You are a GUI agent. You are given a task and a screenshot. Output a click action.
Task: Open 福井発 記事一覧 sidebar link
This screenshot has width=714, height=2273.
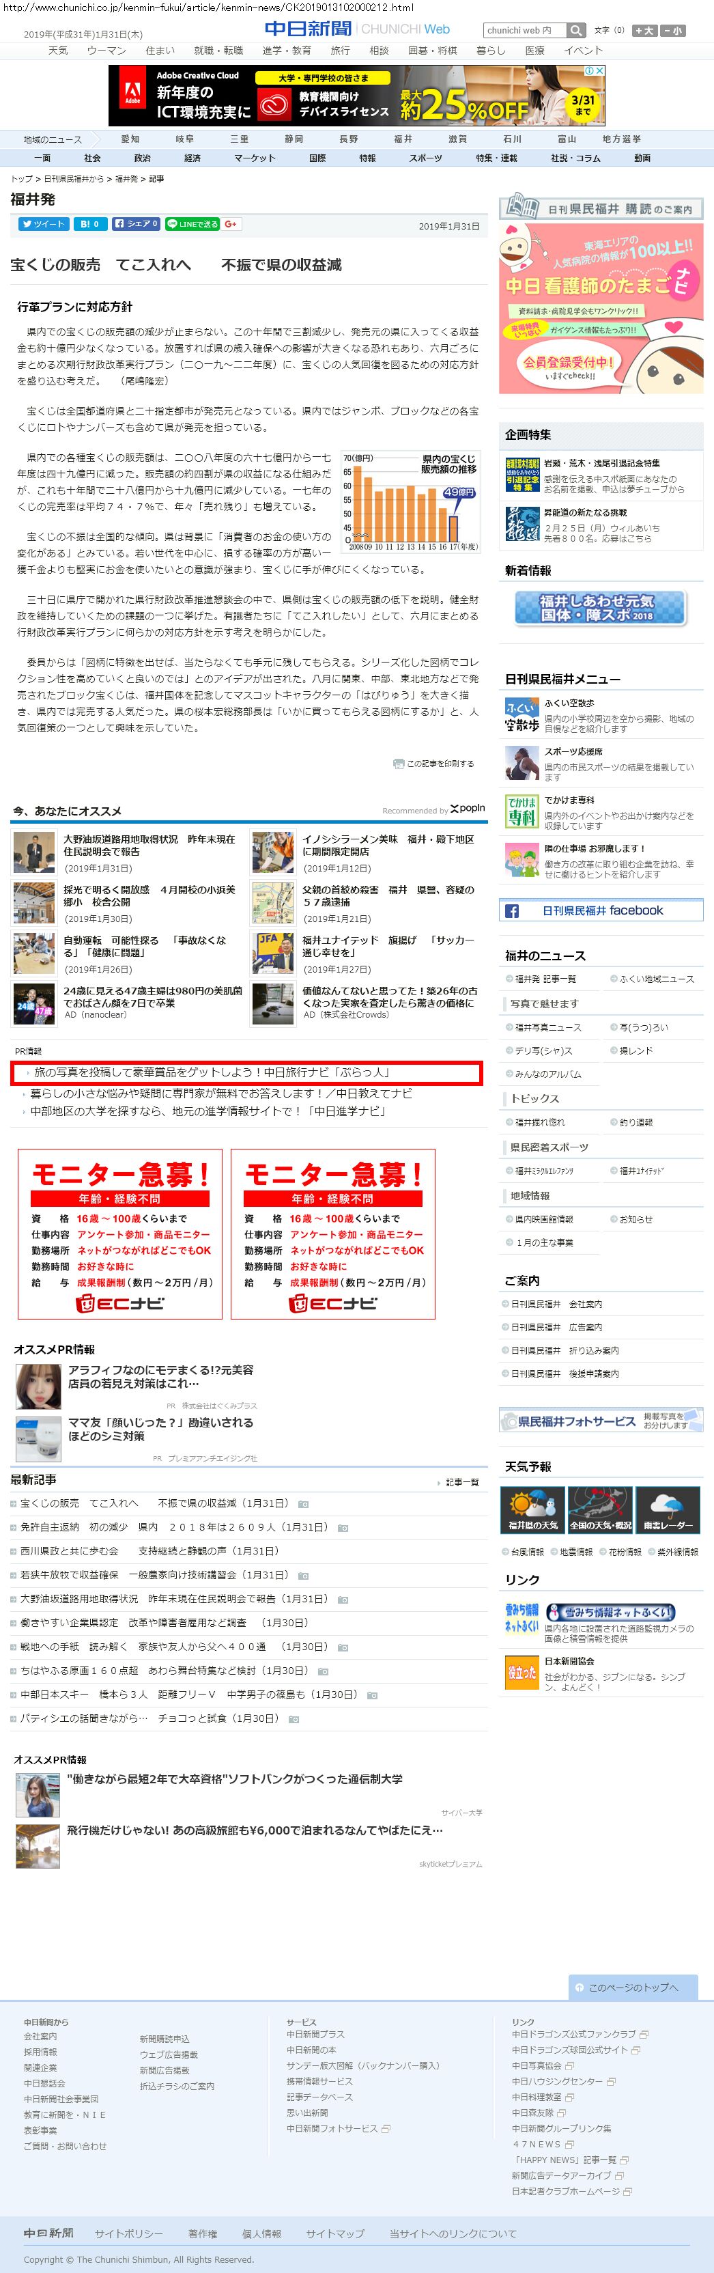coord(545,979)
